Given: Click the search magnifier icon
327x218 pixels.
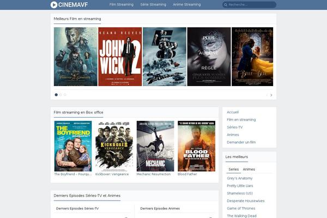Looking at the screenshot, I should point(226,4).
